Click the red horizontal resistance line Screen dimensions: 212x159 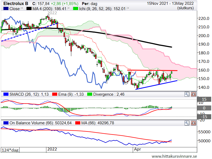[152, 70]
